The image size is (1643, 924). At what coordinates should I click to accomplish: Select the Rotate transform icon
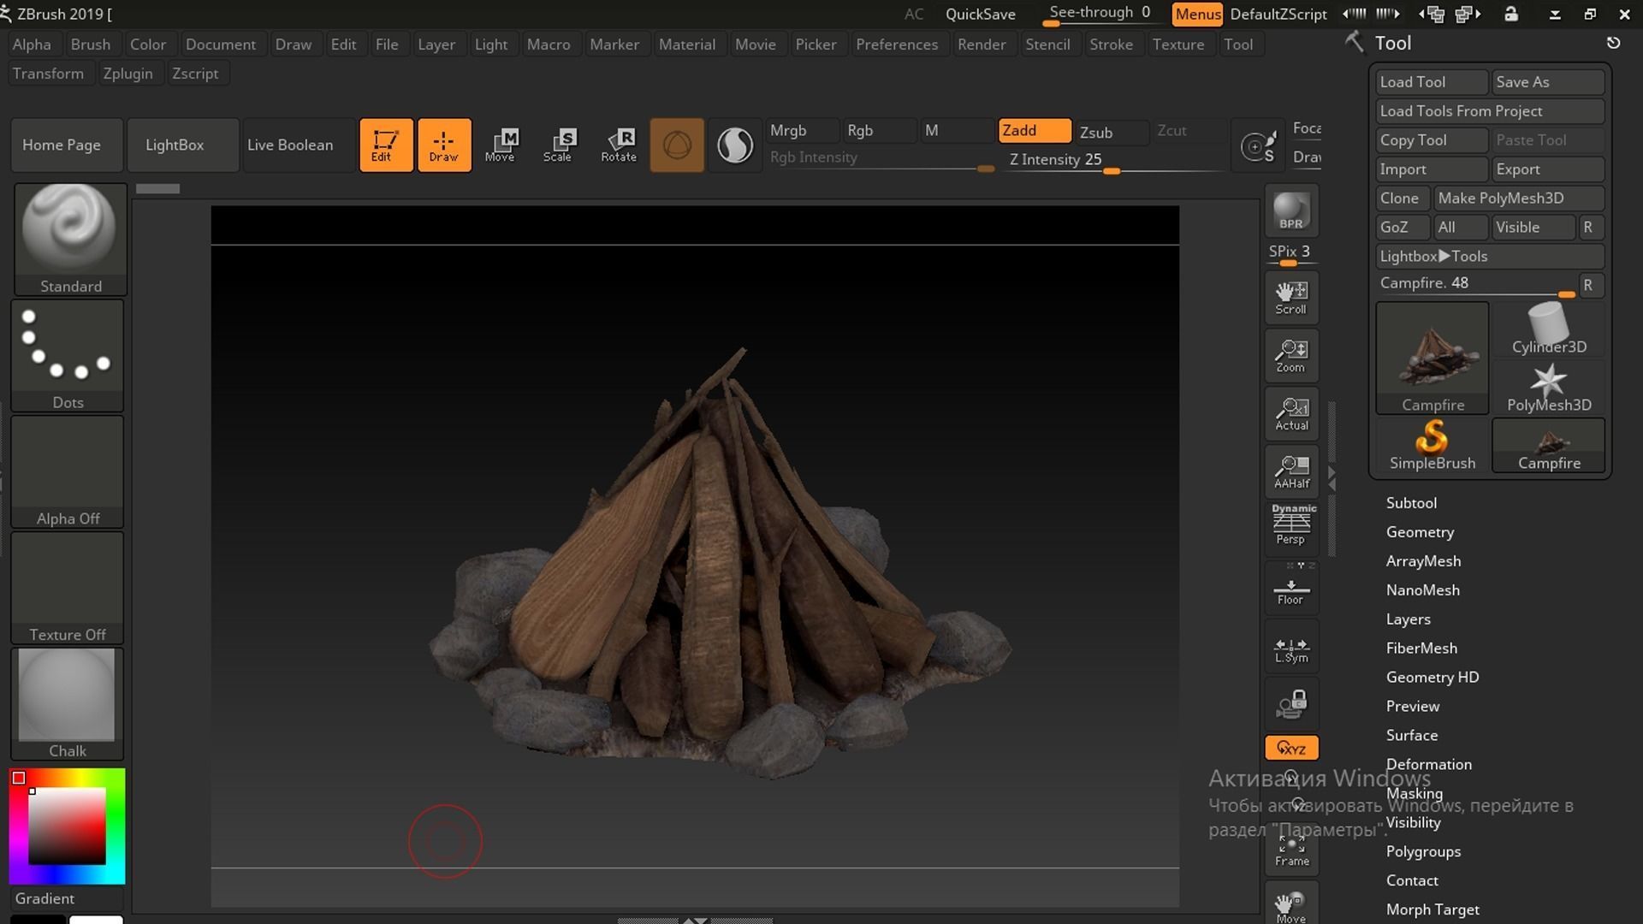(618, 145)
